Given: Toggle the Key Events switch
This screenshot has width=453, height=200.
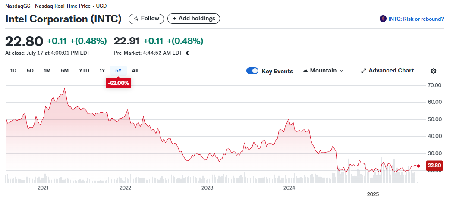Looking at the screenshot, I should click(x=252, y=71).
